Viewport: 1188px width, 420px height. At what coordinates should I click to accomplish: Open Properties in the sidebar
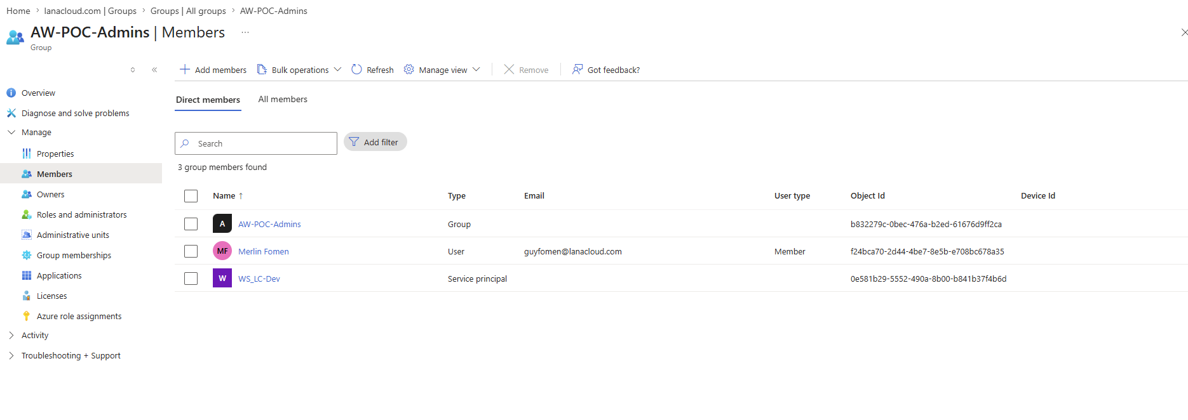[55, 154]
